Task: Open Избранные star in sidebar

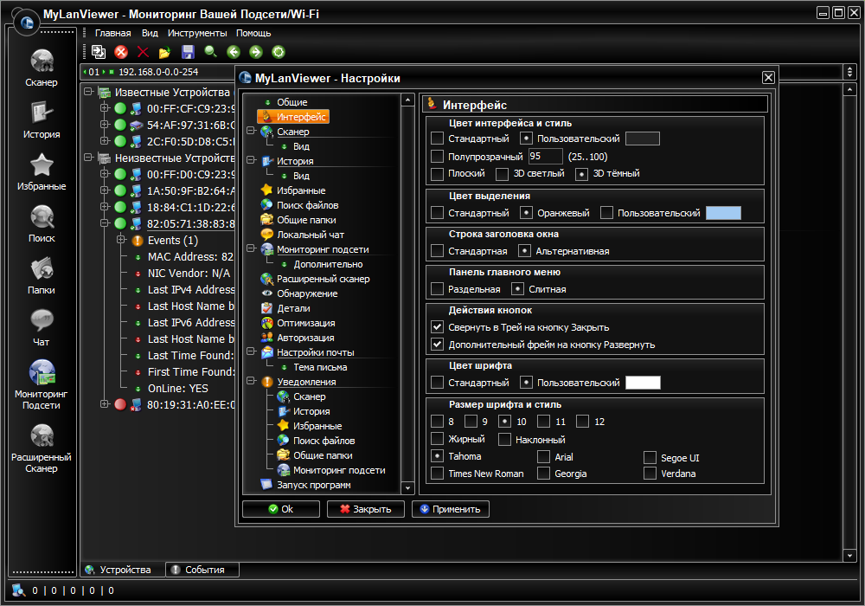Action: (42, 171)
